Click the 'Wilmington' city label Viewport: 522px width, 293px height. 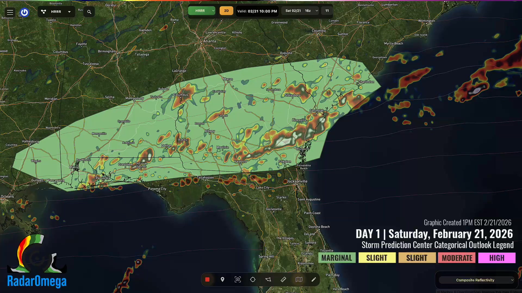click(x=426, y=21)
